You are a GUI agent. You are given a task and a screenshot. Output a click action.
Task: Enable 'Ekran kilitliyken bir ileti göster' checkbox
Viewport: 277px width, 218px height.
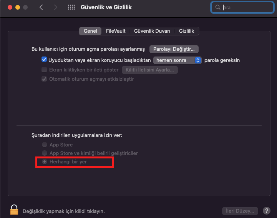point(44,70)
